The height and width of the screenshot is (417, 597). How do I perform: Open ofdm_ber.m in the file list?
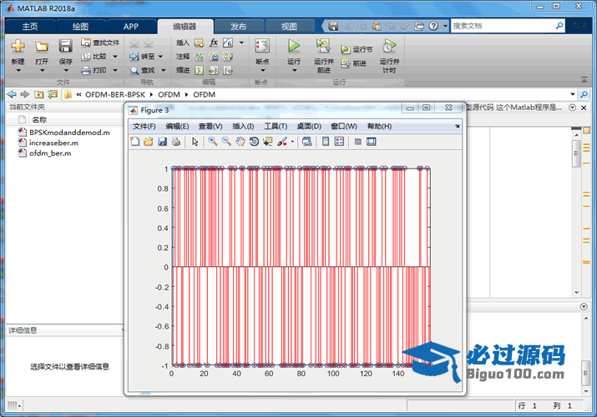coord(50,153)
